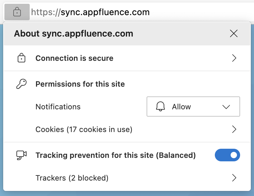Open Cookies (17 cookies in use)
254x196 pixels.
(x=84, y=129)
